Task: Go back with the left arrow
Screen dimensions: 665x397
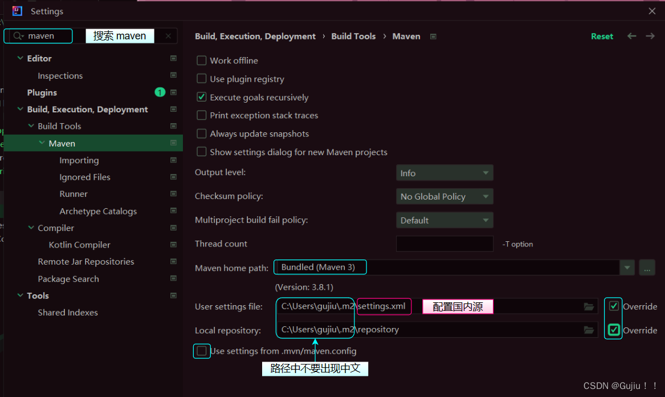Action: click(632, 36)
